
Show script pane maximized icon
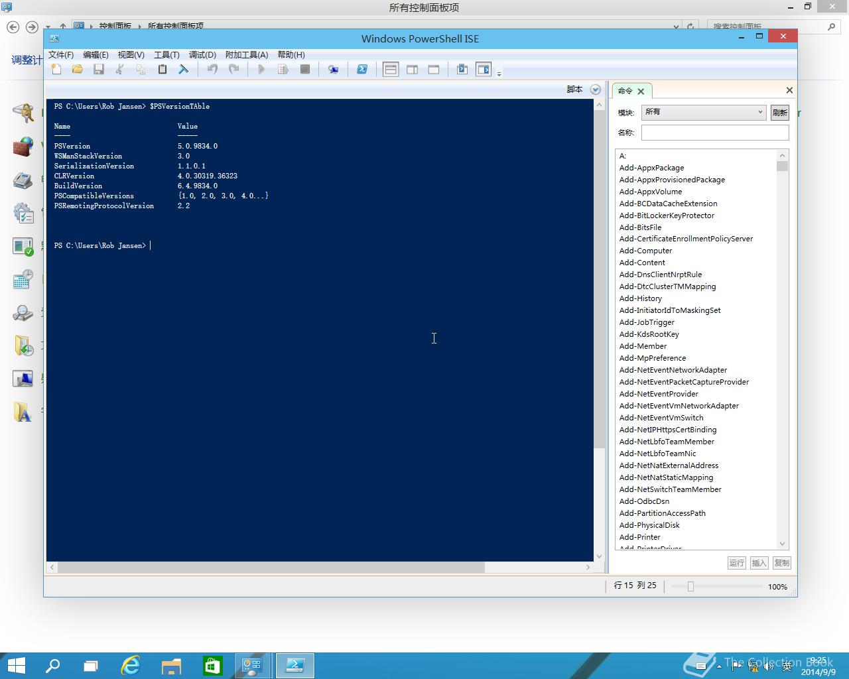(x=434, y=69)
